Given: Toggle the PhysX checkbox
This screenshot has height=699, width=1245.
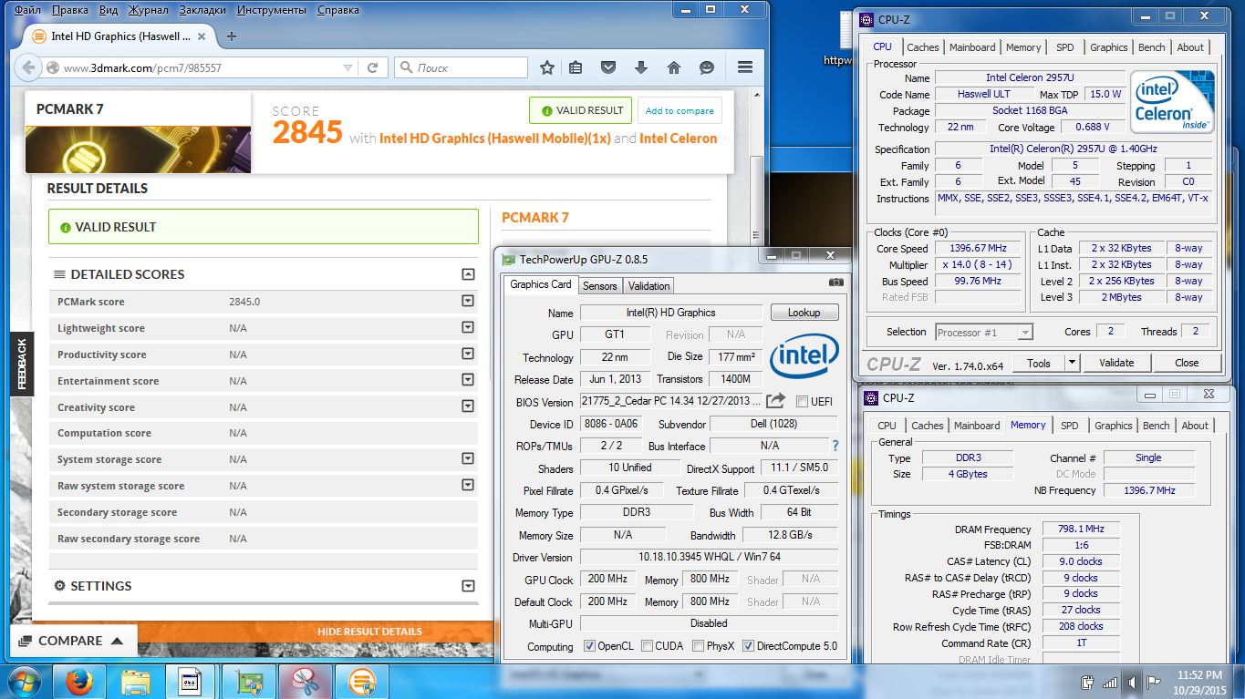Looking at the screenshot, I should 698,646.
